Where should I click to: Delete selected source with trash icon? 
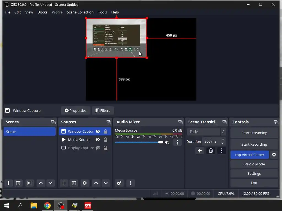coord(74,183)
